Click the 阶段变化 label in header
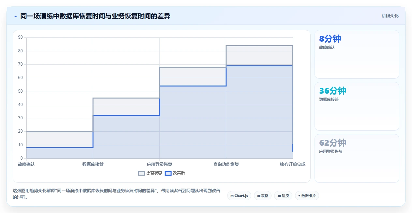412x213 pixels. point(390,16)
